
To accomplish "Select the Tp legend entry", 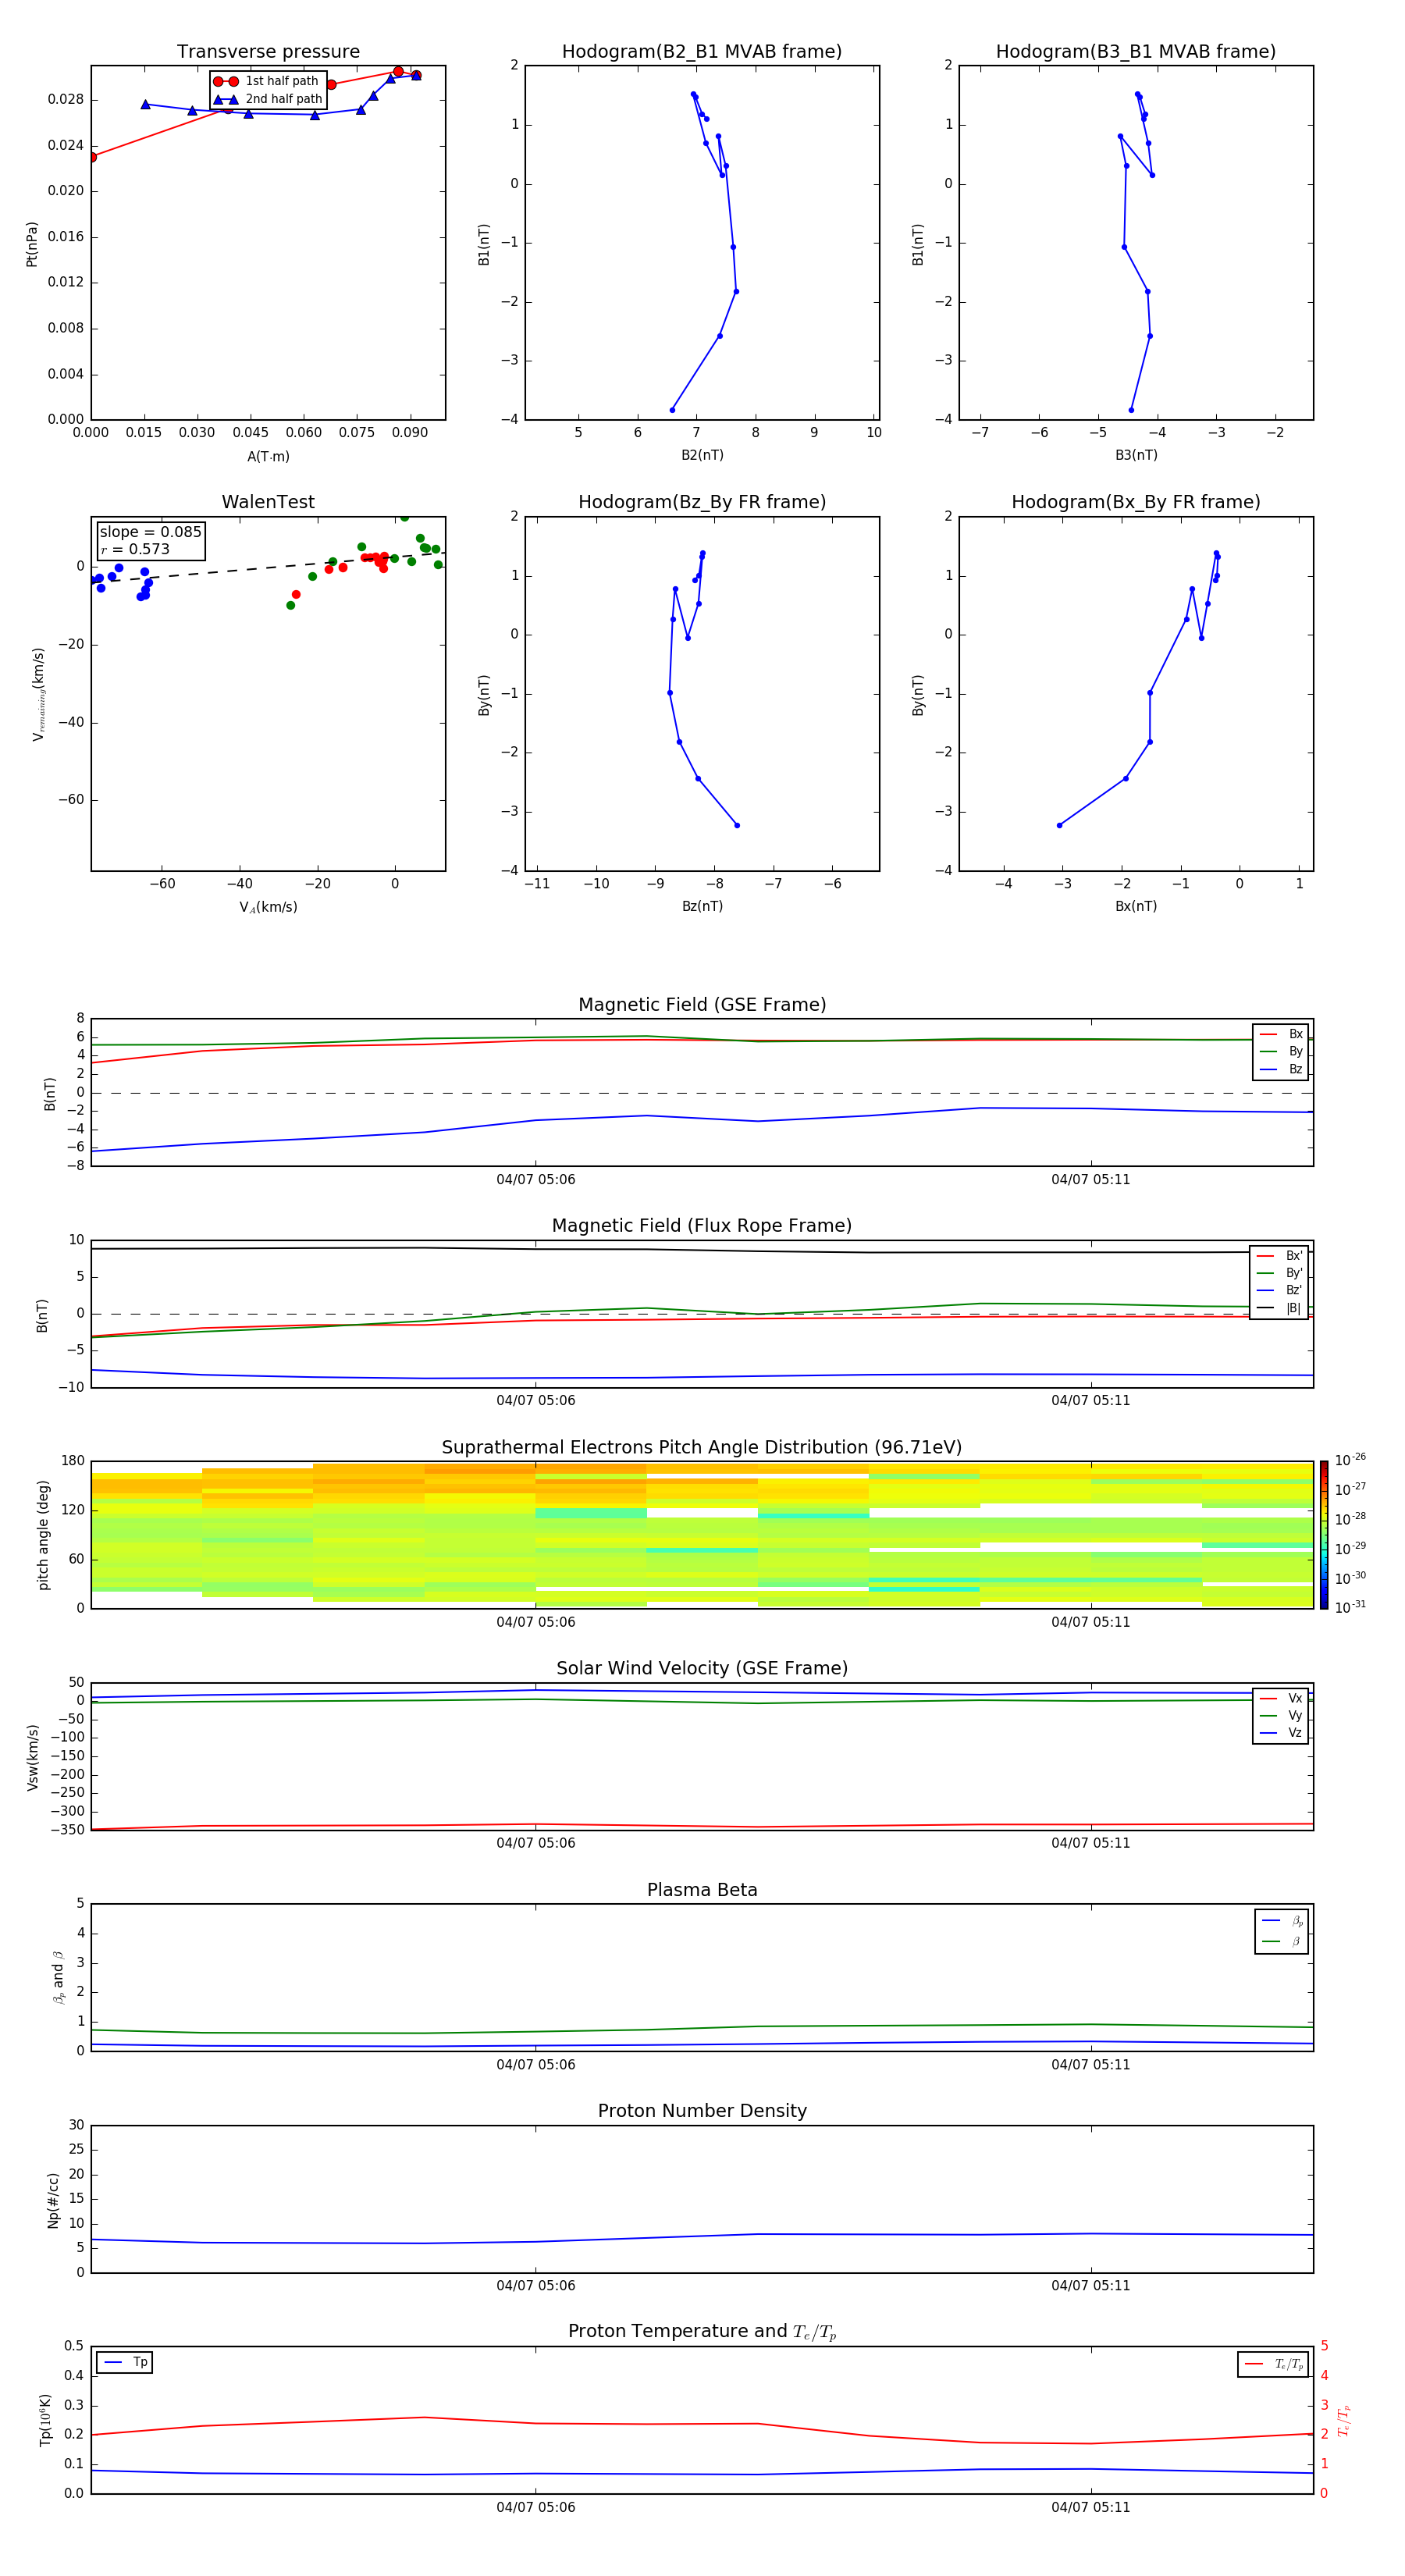I will click(x=124, y=2362).
